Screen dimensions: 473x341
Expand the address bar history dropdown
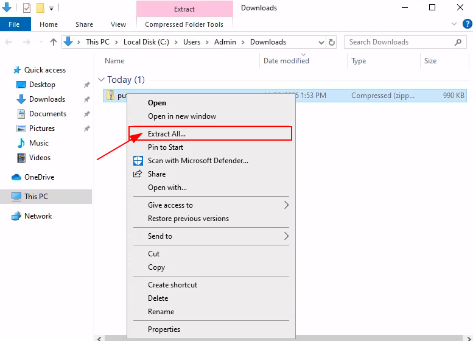tap(321, 42)
